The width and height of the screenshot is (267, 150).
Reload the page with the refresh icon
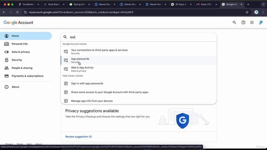point(17,12)
